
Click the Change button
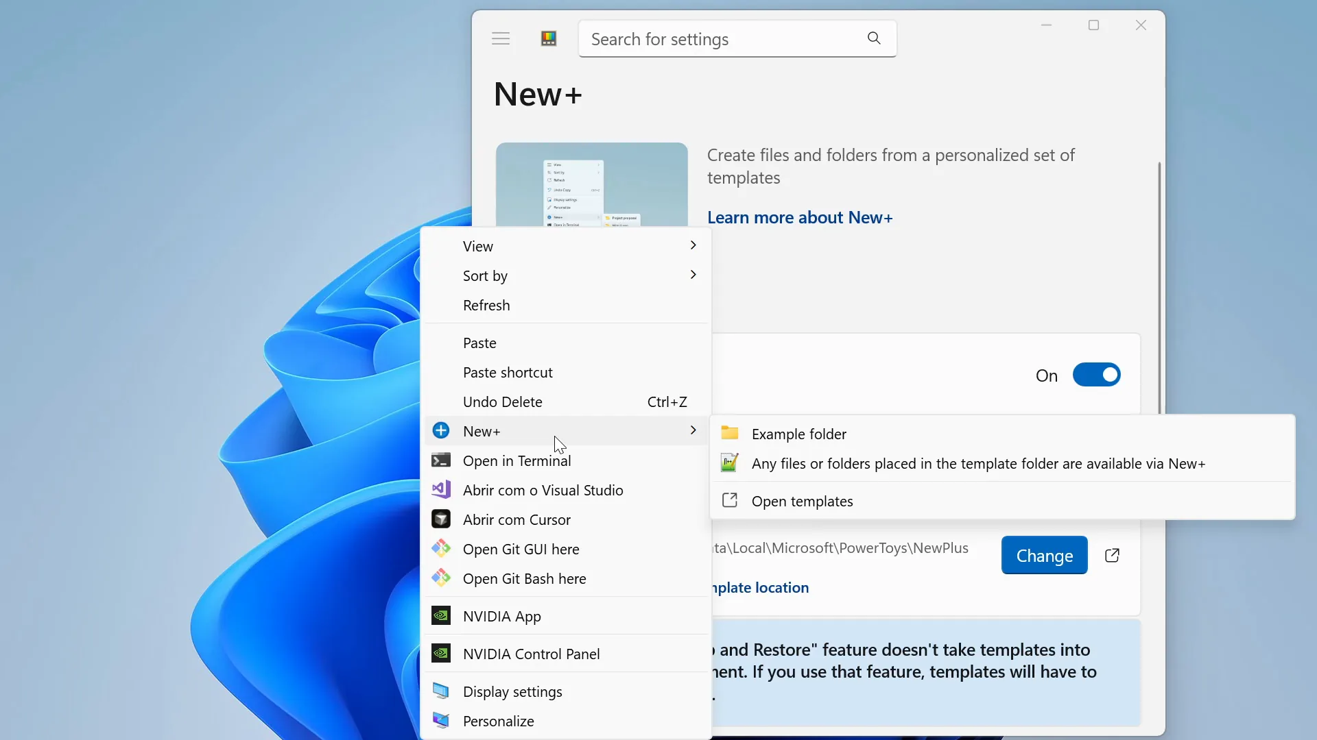click(1044, 555)
